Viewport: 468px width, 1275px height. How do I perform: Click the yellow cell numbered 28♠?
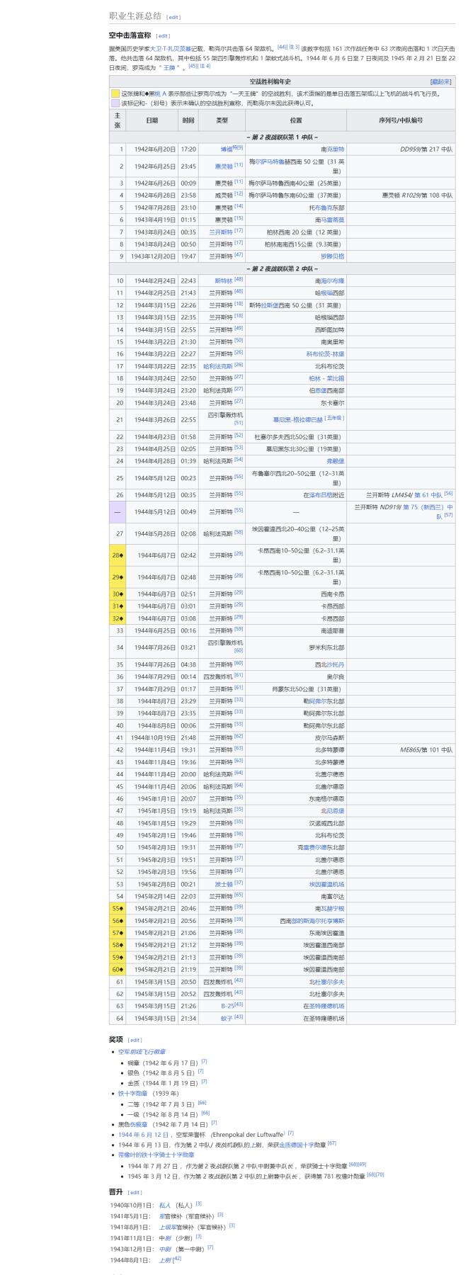[x=118, y=556]
